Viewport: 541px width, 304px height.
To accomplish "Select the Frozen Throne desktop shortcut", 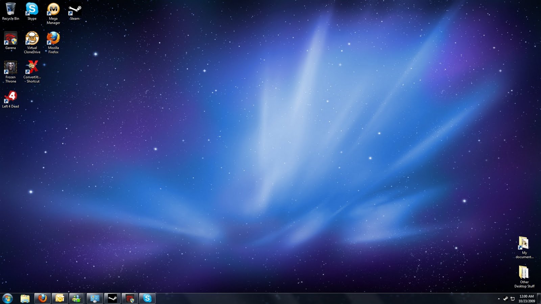I will [10, 72].
